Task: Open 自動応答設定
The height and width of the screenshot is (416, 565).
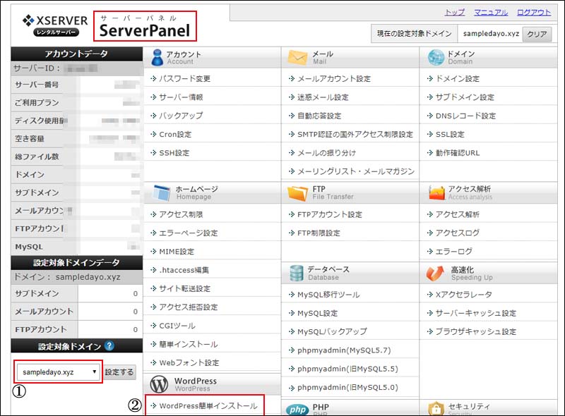Action: coord(319,116)
